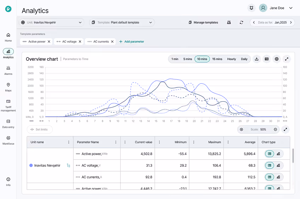
Task: Click the notifications bell icon
Action: tap(252, 8)
